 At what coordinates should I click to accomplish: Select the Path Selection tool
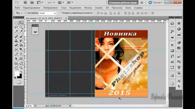tap(16, 58)
